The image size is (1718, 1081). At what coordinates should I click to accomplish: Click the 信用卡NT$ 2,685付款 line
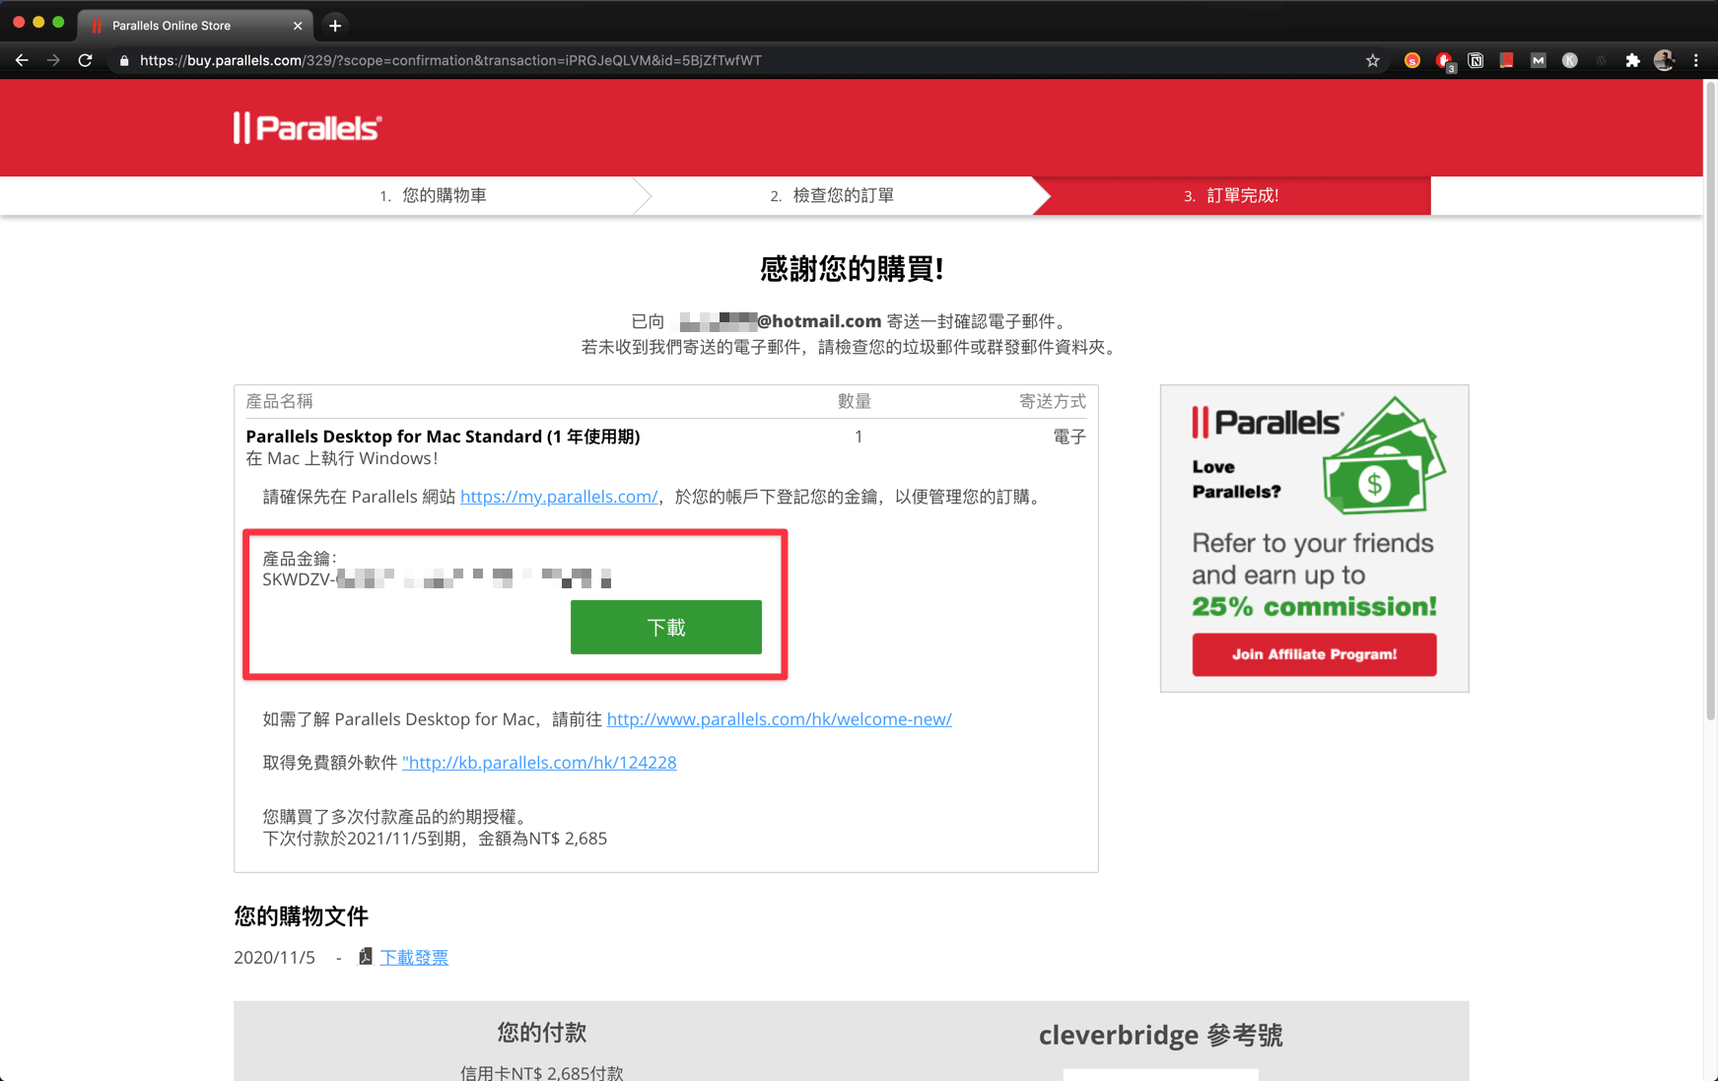(x=541, y=1072)
